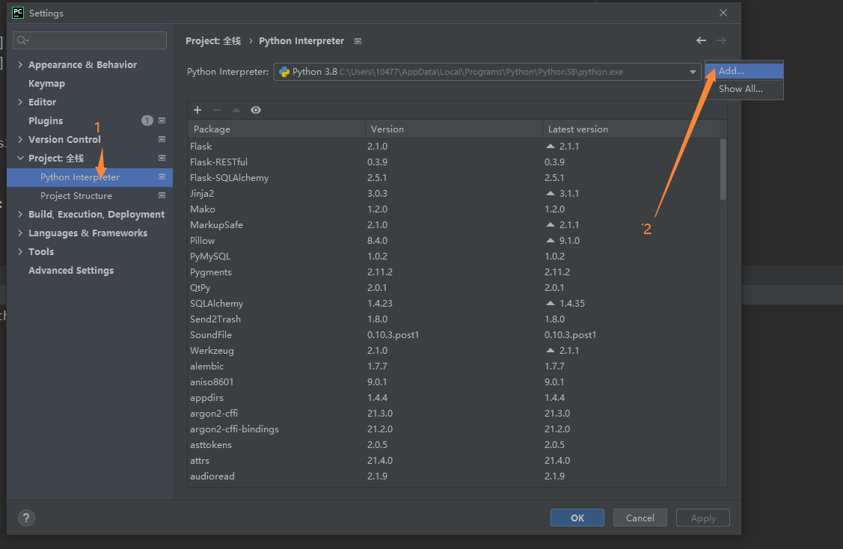The image size is (843, 549).
Task: Select Python Interpreter in settings tree
Action: point(80,177)
